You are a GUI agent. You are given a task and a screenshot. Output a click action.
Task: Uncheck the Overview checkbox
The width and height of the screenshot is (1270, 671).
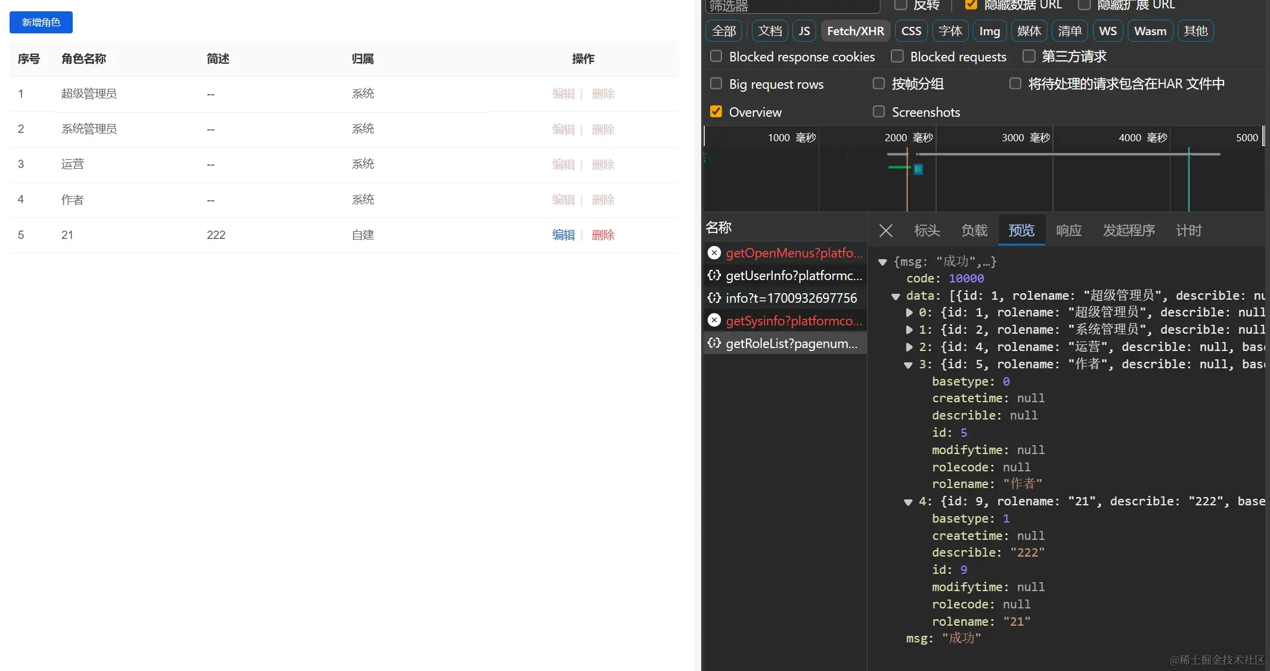[x=716, y=111]
